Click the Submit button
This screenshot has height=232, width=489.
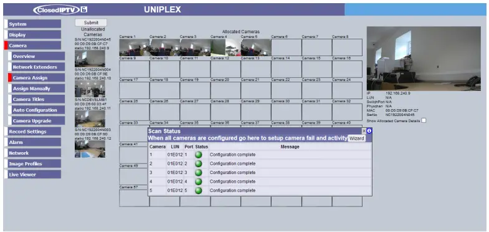pyautogui.click(x=91, y=22)
